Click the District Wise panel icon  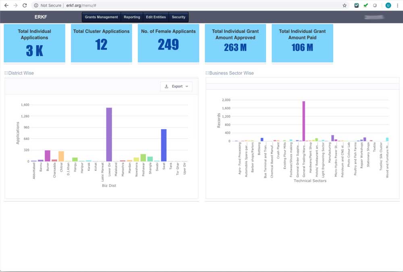tap(6, 73)
